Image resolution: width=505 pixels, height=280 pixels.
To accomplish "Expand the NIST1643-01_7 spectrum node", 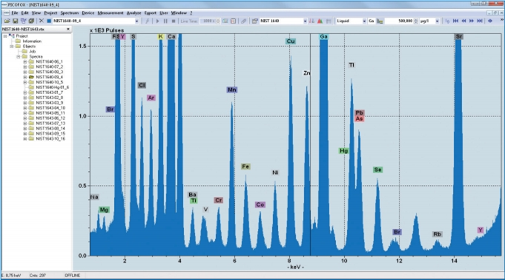I will (x=24, y=93).
